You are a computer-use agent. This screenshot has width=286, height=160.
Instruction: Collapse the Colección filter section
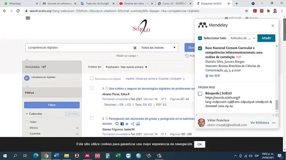[27, 114]
